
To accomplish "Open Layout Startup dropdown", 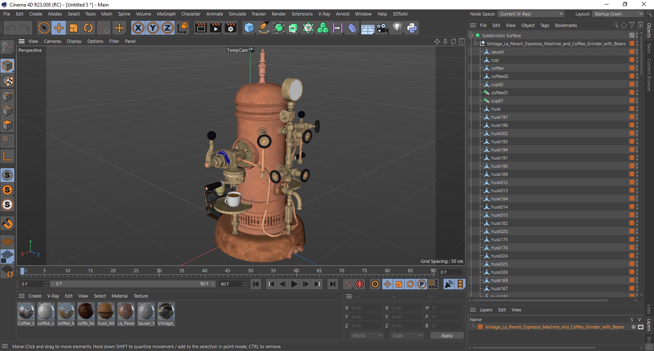I will click(618, 14).
